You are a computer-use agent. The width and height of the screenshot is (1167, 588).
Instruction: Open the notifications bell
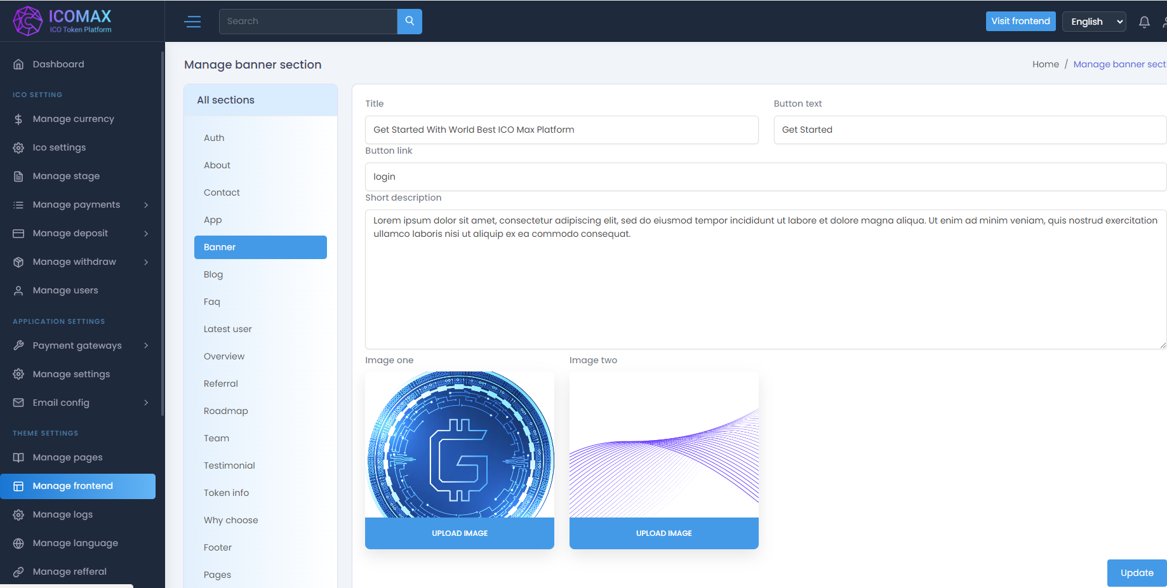coord(1144,22)
